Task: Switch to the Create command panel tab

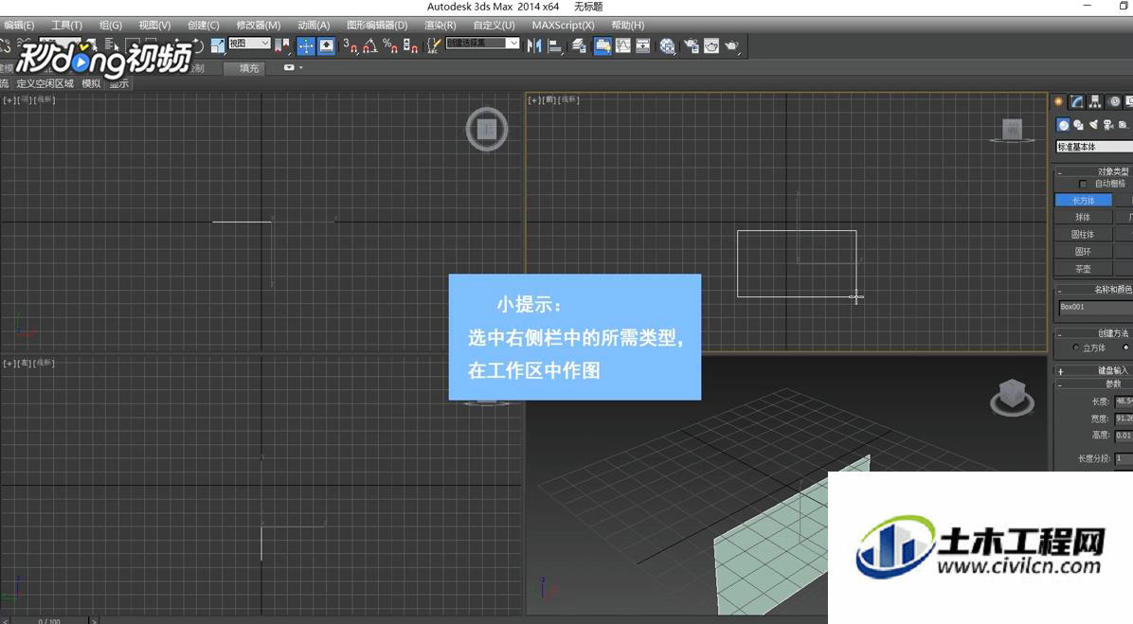Action: pos(1058,102)
